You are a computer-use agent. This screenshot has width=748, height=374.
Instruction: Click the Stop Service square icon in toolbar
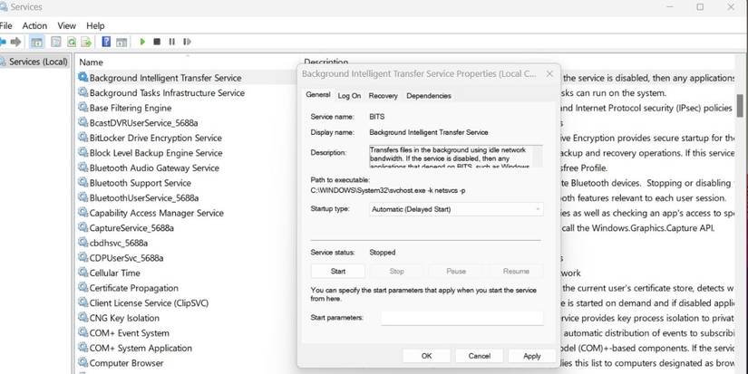[157, 42]
